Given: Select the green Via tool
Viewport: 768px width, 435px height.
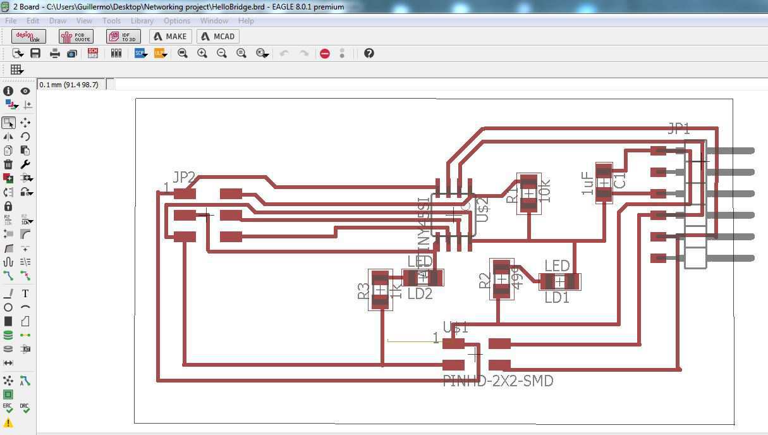Looking at the screenshot, I should pos(8,335).
